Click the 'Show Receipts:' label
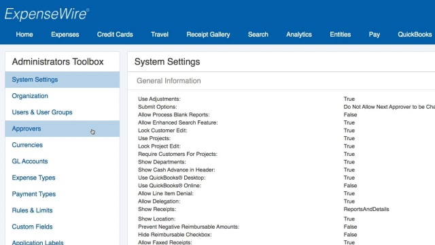Screen dimensions: 435x245 click(x=157, y=209)
